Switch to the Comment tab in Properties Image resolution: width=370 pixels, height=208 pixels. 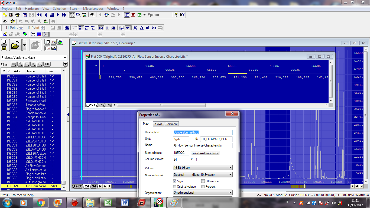171,124
